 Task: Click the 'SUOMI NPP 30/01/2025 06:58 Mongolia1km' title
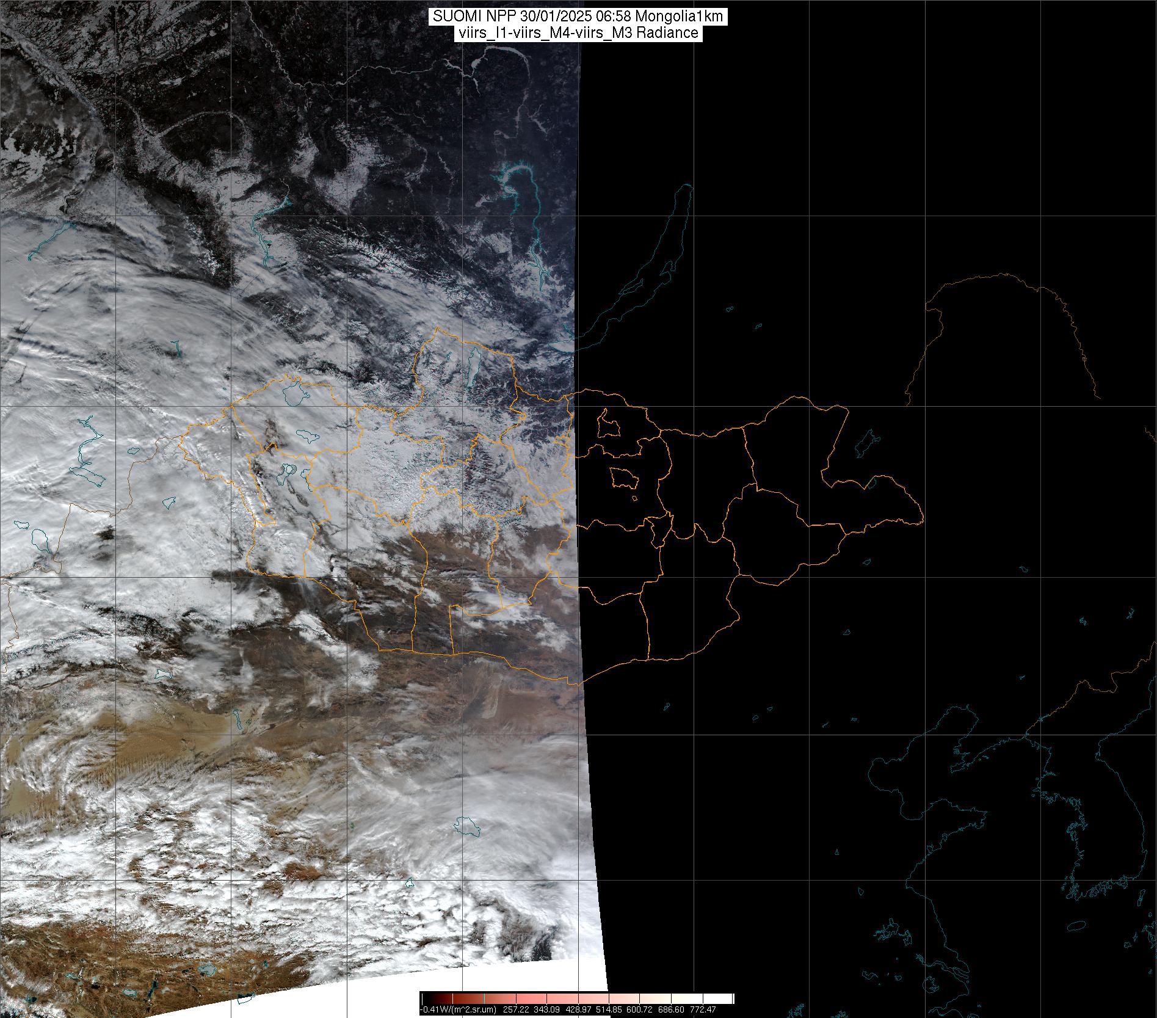(x=578, y=16)
